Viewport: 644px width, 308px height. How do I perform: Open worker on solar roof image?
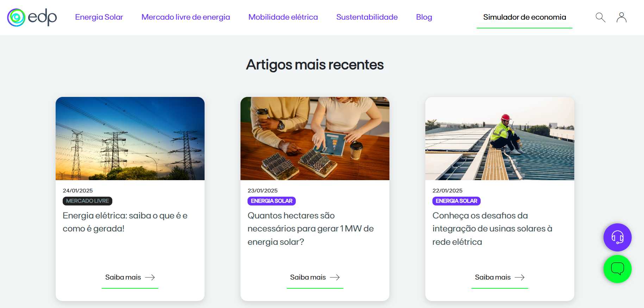click(500, 138)
